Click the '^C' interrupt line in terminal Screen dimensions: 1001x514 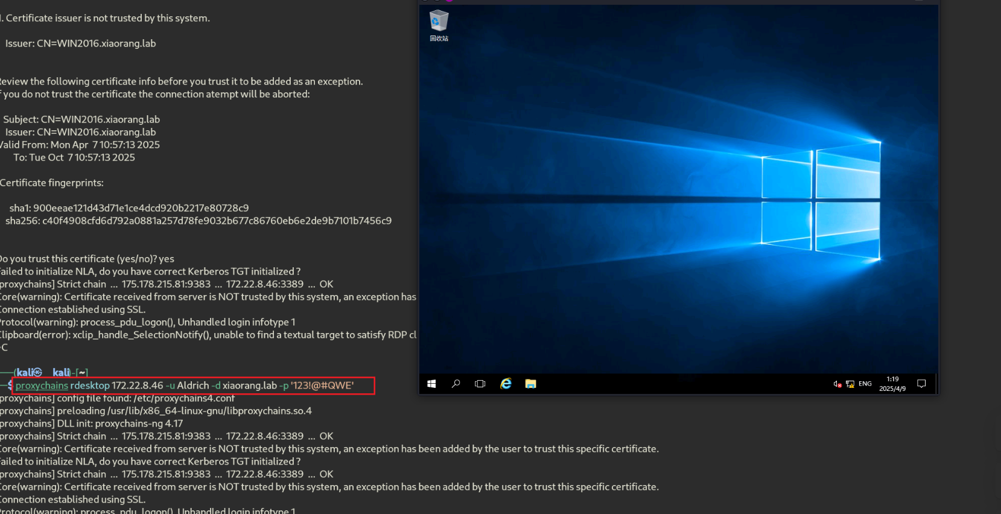point(4,347)
